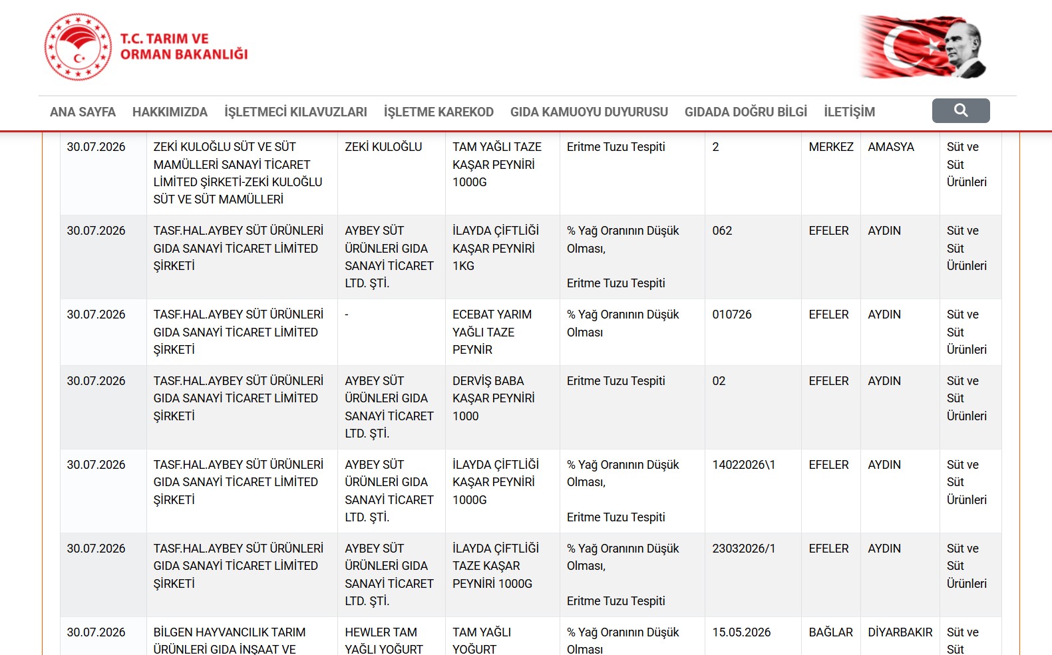
Task: Go to İŞLETMECİ KILAVUZLARI page
Action: pos(295,112)
